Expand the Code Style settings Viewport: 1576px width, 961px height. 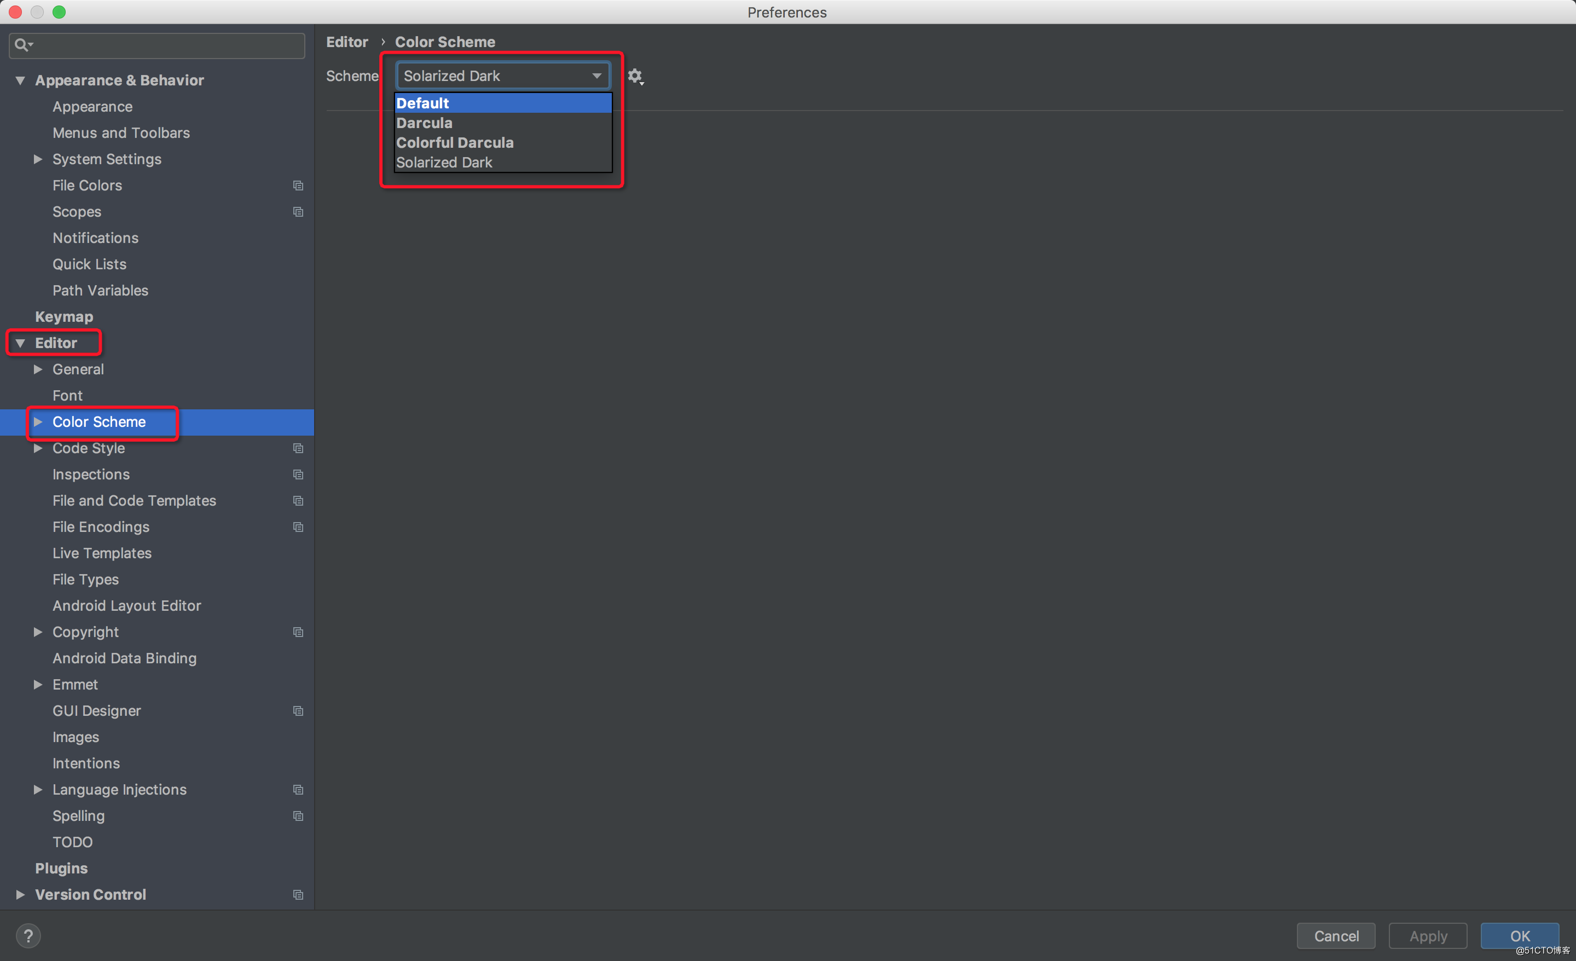[x=40, y=448]
